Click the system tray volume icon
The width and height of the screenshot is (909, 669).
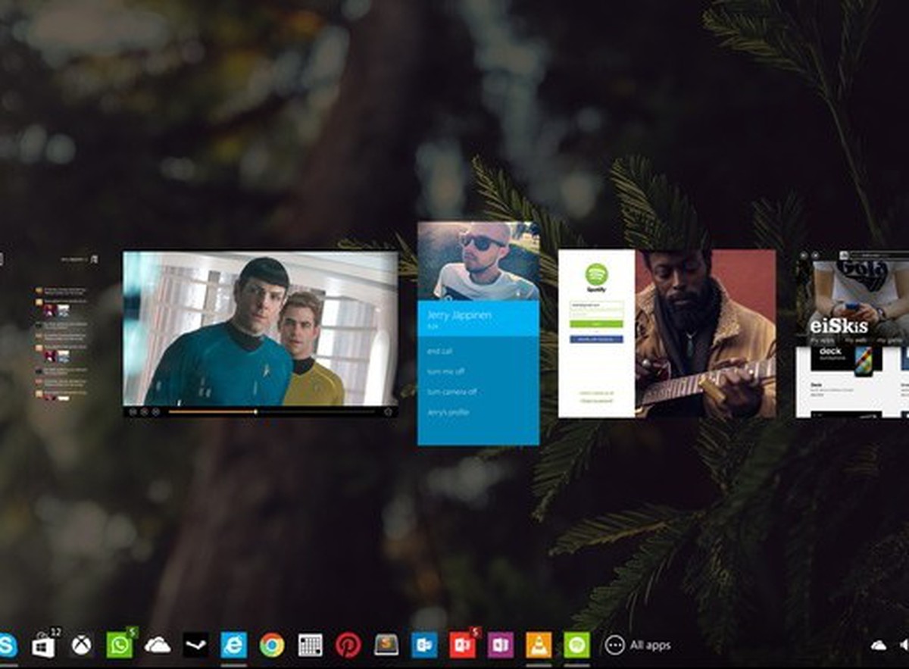pyautogui.click(x=904, y=646)
